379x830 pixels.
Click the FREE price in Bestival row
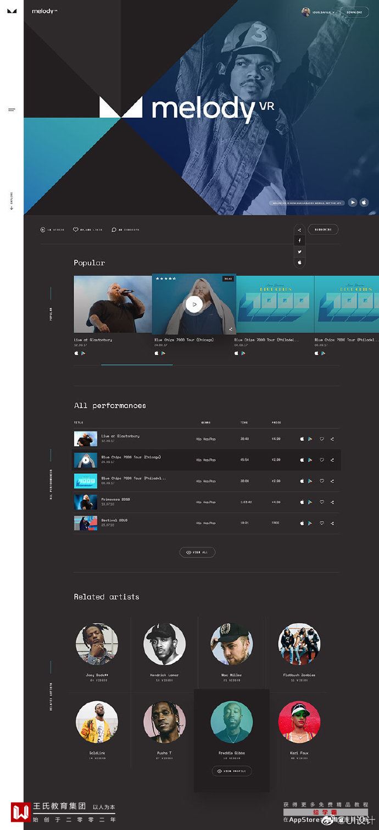tap(276, 523)
